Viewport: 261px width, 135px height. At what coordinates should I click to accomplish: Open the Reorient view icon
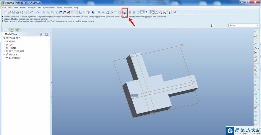[x=111, y=12]
